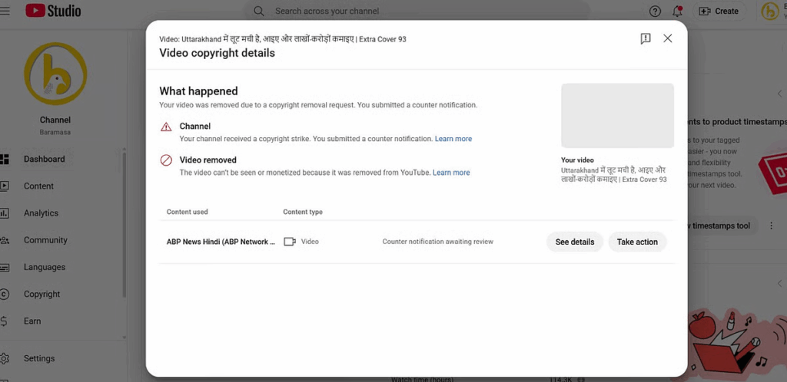Open the Help question mark icon
Image resolution: width=787 pixels, height=382 pixels.
coord(655,11)
